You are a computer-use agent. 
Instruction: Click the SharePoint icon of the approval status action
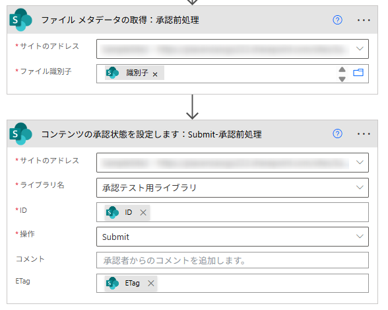tap(20, 134)
